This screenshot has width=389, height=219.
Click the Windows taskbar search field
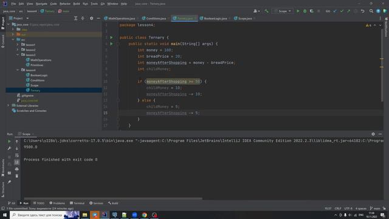coord(44,215)
